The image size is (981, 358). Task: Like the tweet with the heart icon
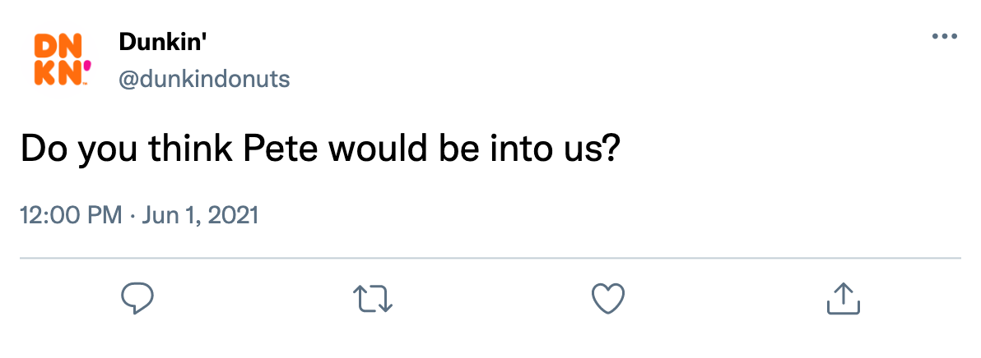click(609, 299)
